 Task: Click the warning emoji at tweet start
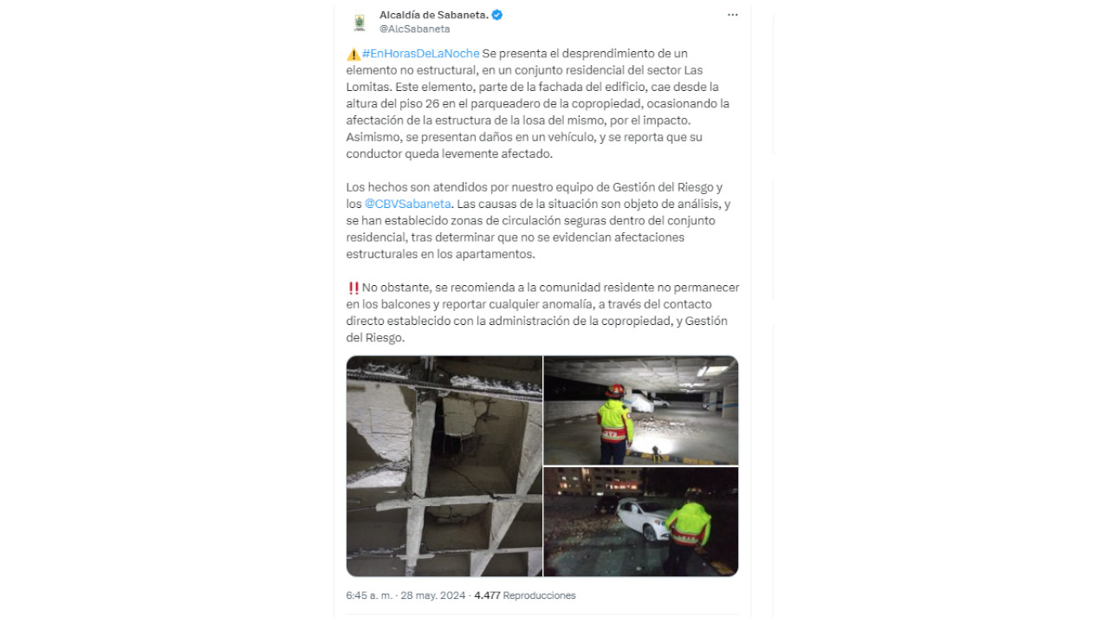tap(353, 54)
